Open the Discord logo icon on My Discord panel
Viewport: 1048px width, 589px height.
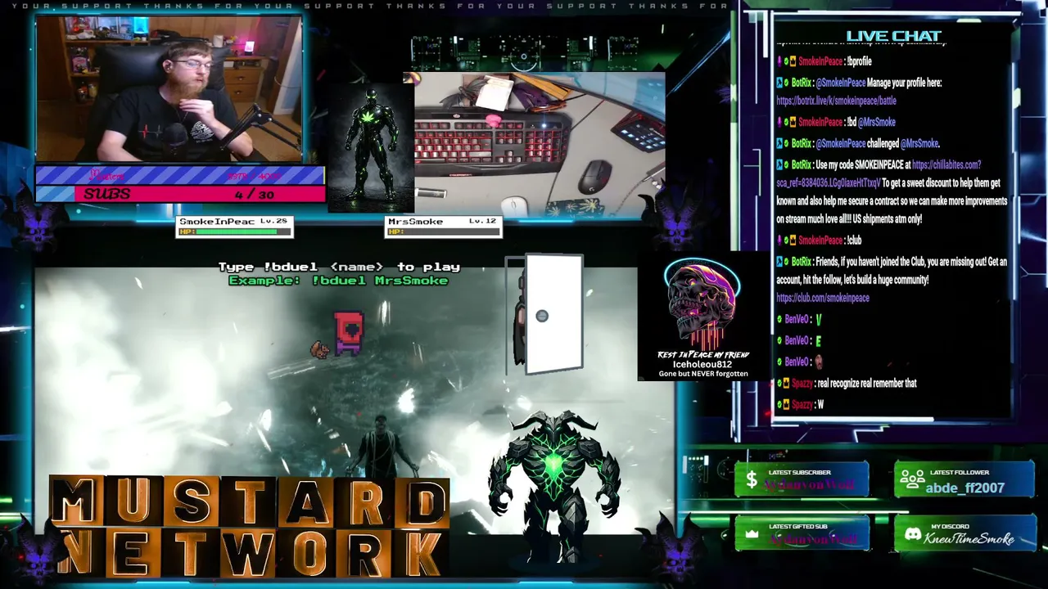(x=912, y=534)
